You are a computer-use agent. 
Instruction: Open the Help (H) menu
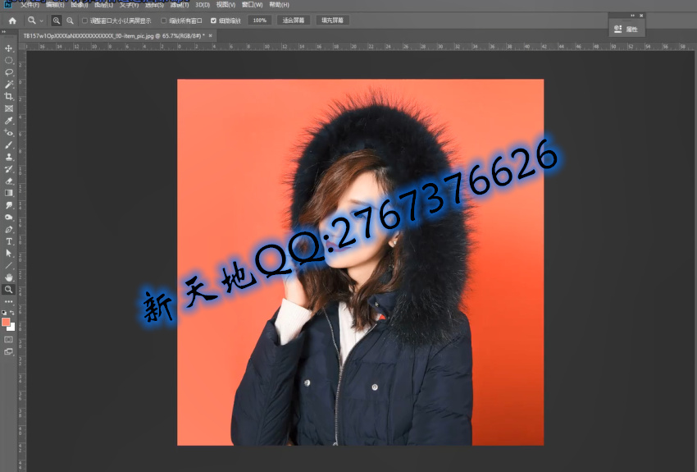(279, 4)
